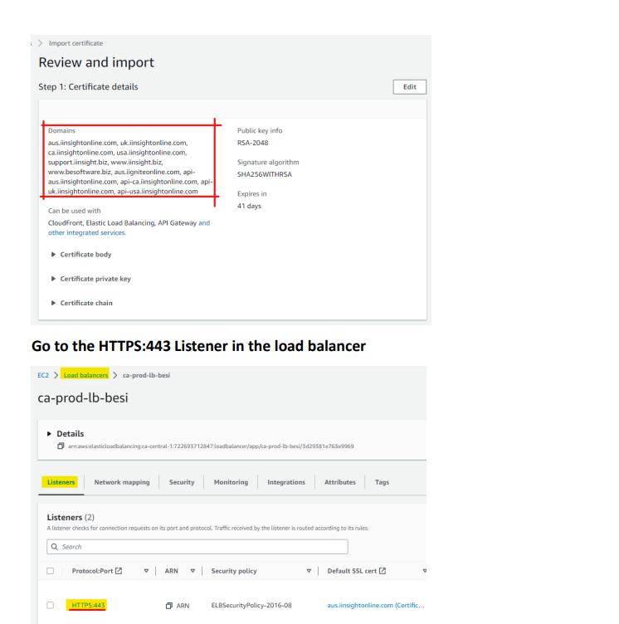Open the 'and other integrated services' link
This screenshot has height=624, width=619.
coord(129,227)
